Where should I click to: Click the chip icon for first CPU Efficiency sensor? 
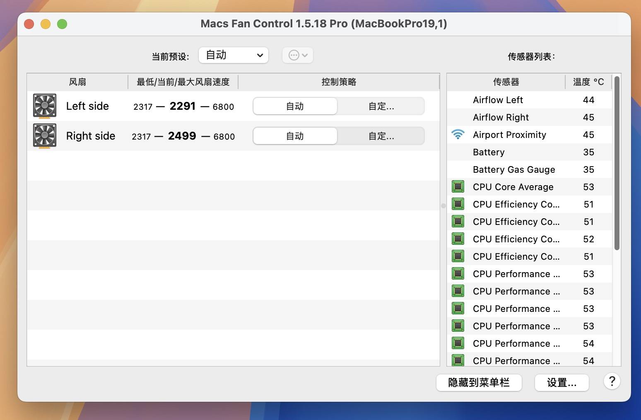(458, 204)
